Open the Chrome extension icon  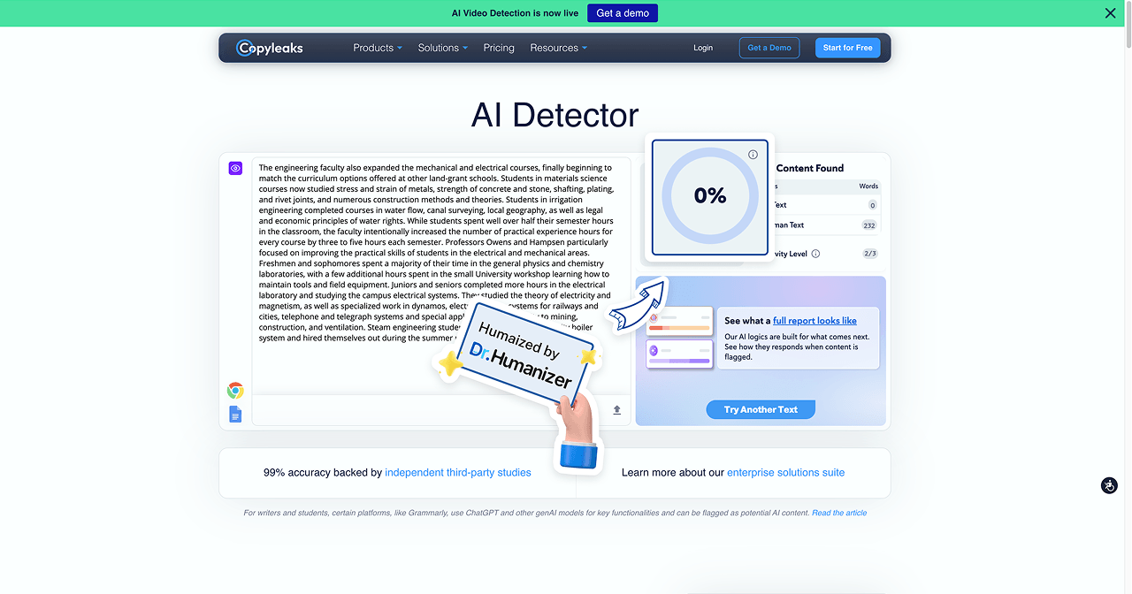(235, 391)
